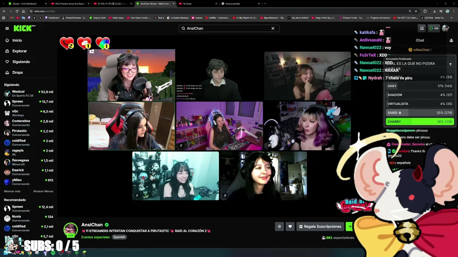458x257 pixels.
Task: Select CHARRY poll option
Action: 420,122
